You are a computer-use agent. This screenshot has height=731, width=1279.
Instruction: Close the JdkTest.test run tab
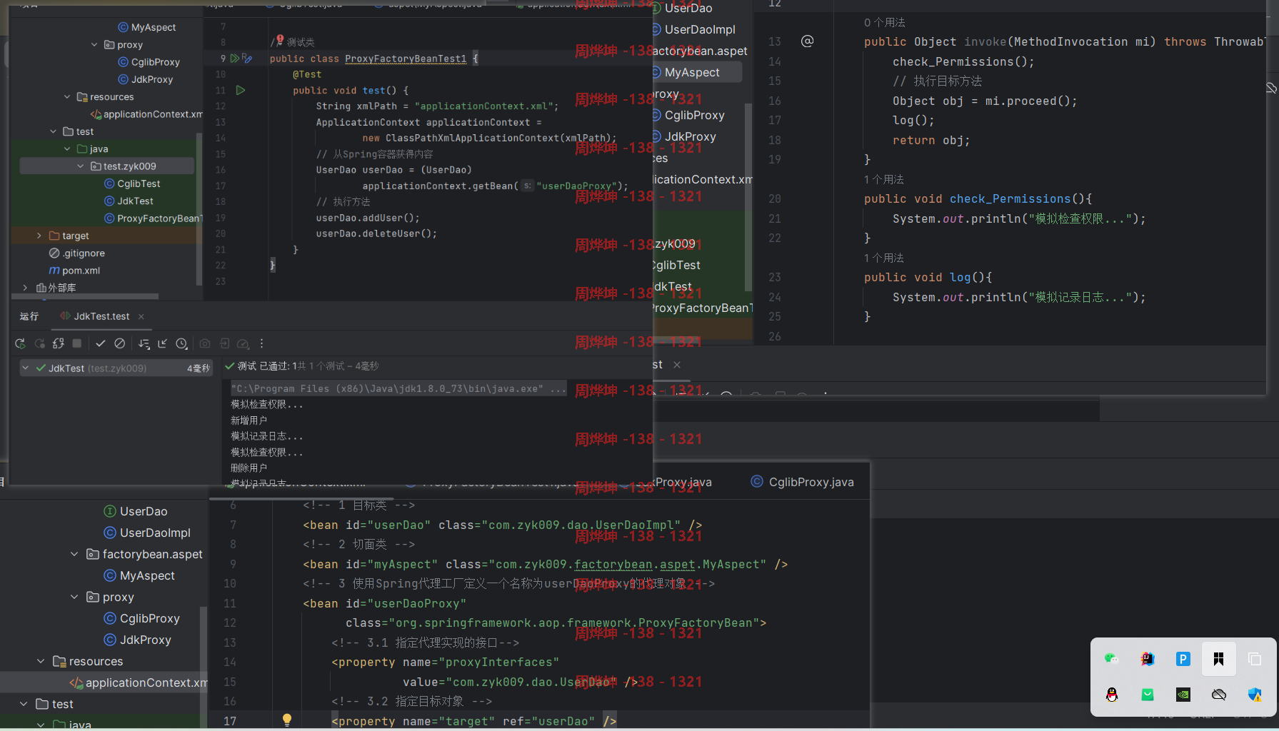[141, 316]
